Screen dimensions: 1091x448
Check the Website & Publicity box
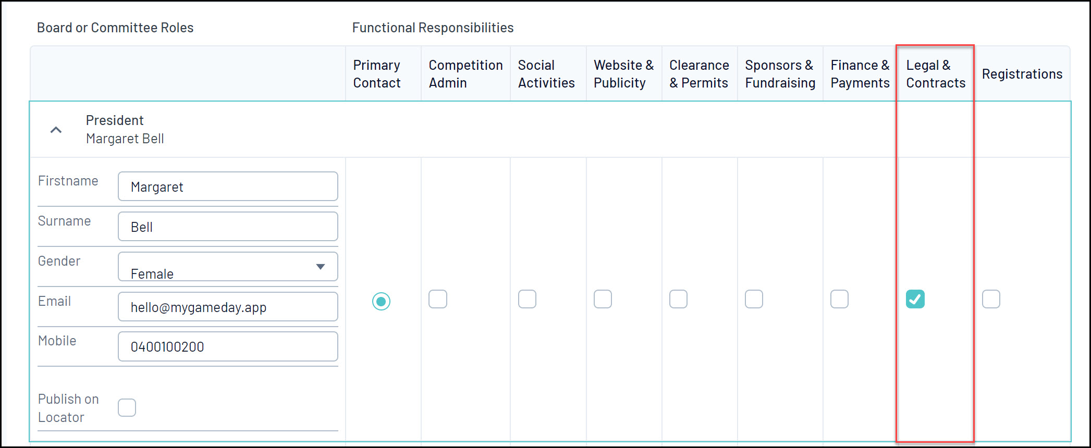coord(603,299)
